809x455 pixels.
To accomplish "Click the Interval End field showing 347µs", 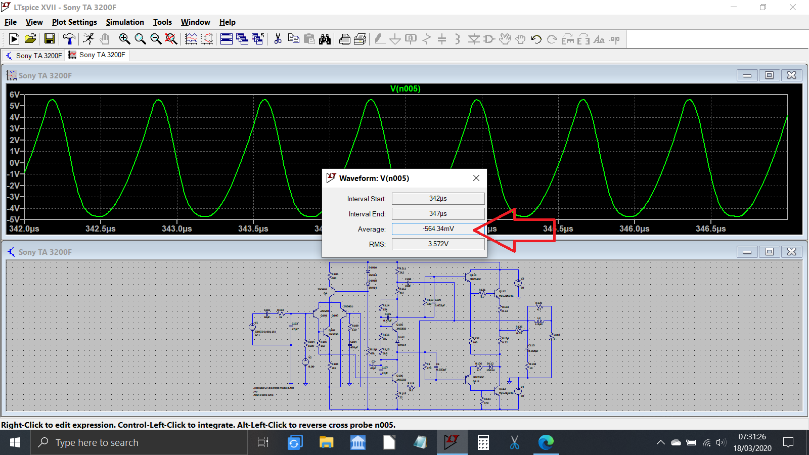I will [x=438, y=214].
